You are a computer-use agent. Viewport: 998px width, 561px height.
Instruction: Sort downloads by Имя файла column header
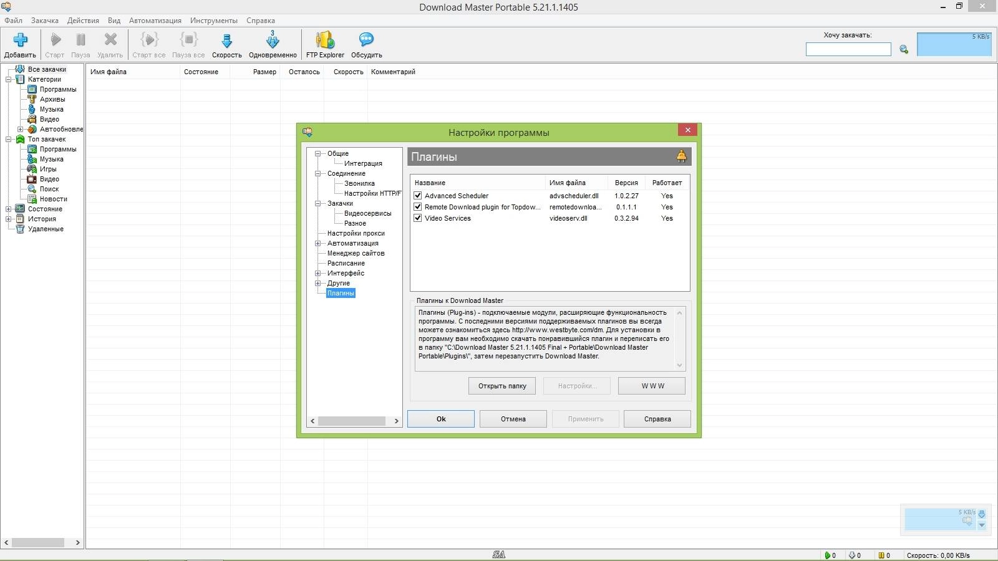(133, 72)
